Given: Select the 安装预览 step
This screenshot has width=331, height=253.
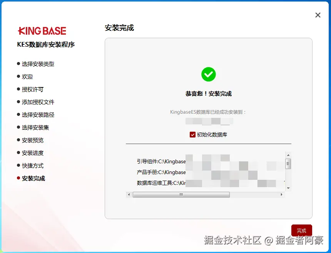Looking at the screenshot, I should [x=30, y=140].
